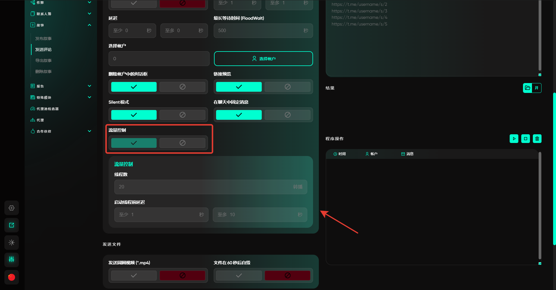Enable 发送圆圈视频 with the checkmark toggle
The image size is (556, 290).
pos(134,276)
